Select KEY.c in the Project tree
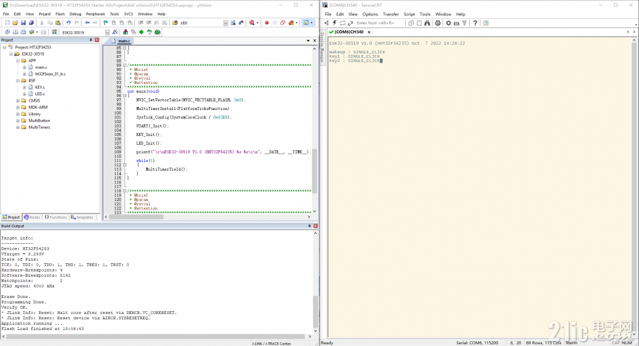This screenshot has width=639, height=346. tap(40, 87)
